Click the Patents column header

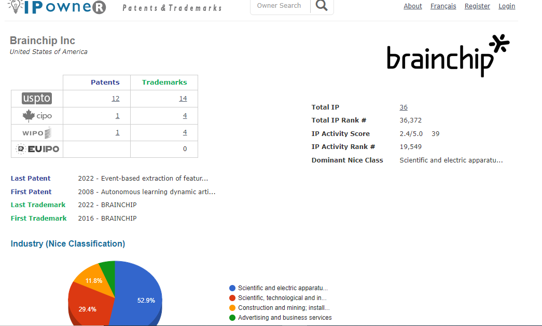[105, 83]
